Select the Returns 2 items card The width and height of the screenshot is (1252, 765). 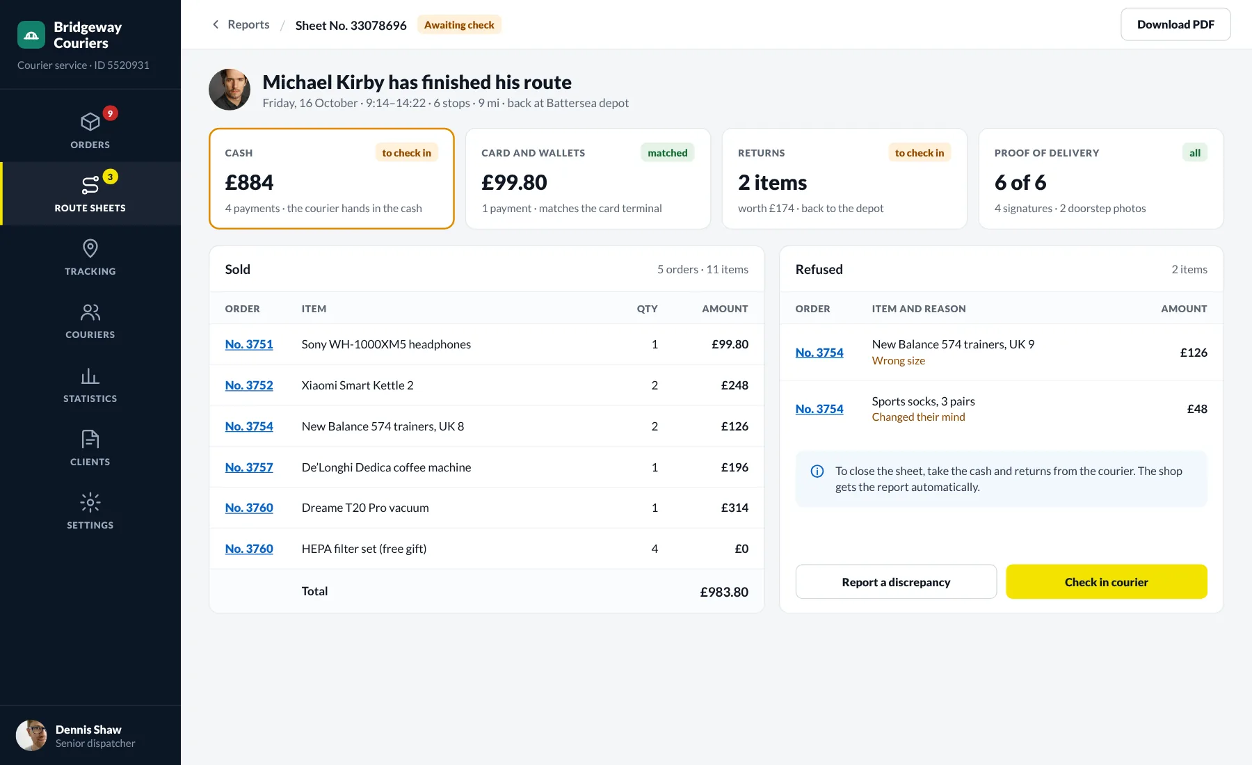click(844, 179)
